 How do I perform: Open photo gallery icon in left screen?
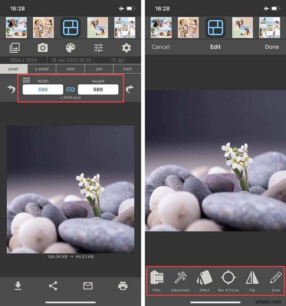click(15, 48)
